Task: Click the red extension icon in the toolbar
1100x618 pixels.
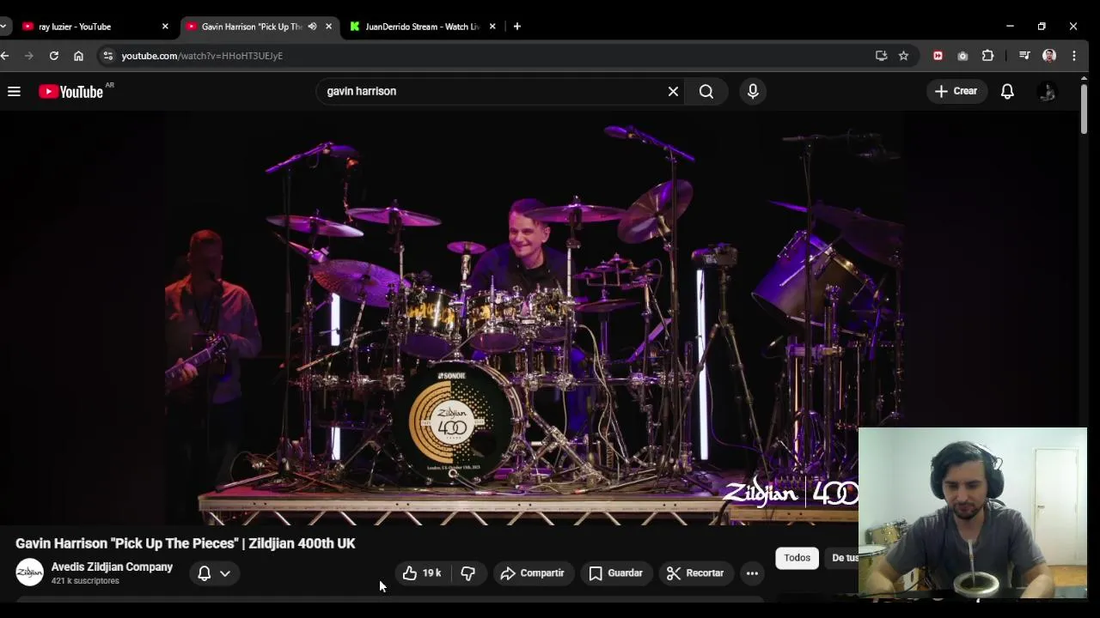Action: pyautogui.click(x=938, y=56)
